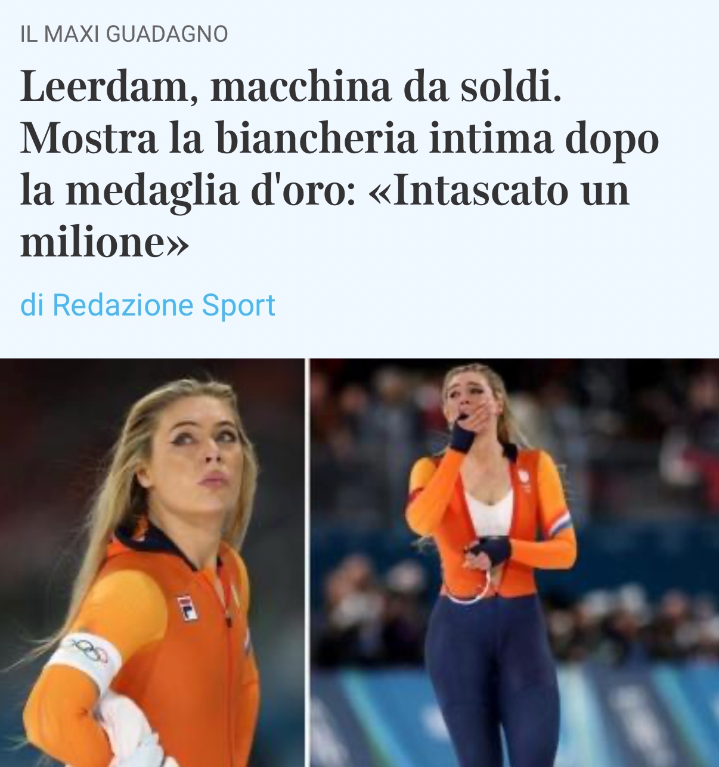Open the "Leerdam, macchina da soldi" headline

click(x=340, y=163)
